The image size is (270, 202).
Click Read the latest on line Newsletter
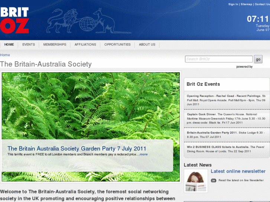click(x=241, y=181)
